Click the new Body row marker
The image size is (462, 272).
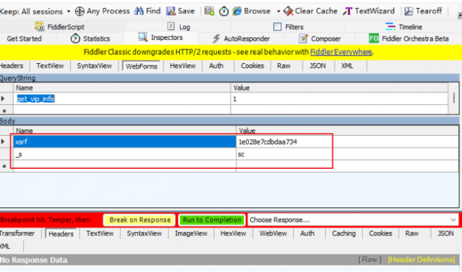click(4, 166)
